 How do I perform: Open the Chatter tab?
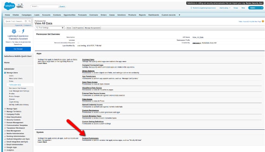point(16,15)
